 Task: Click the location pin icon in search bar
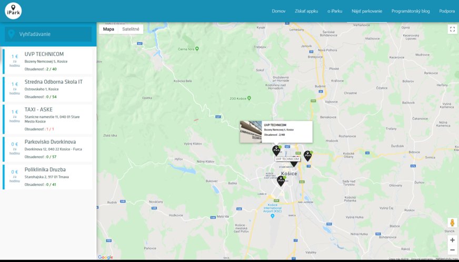click(12, 34)
